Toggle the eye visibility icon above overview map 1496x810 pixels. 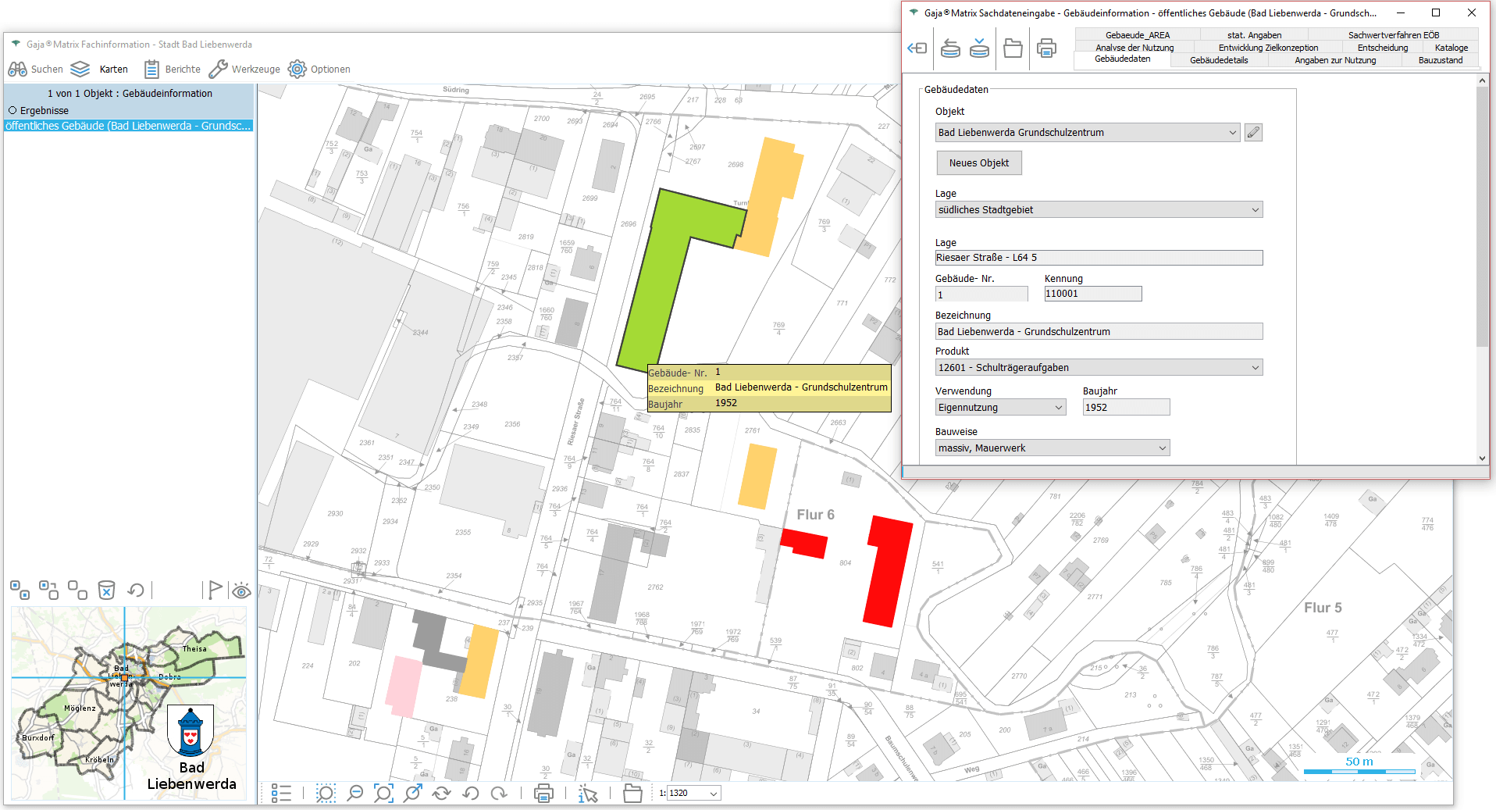click(241, 591)
